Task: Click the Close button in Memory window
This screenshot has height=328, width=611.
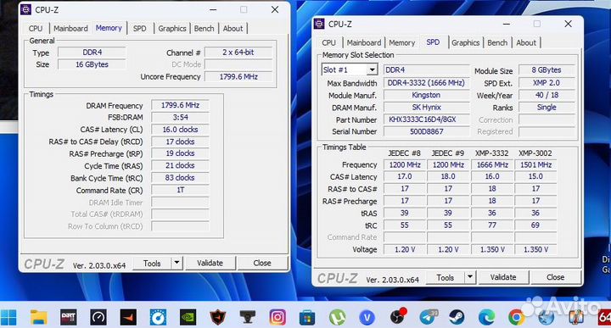Action: tap(262, 263)
